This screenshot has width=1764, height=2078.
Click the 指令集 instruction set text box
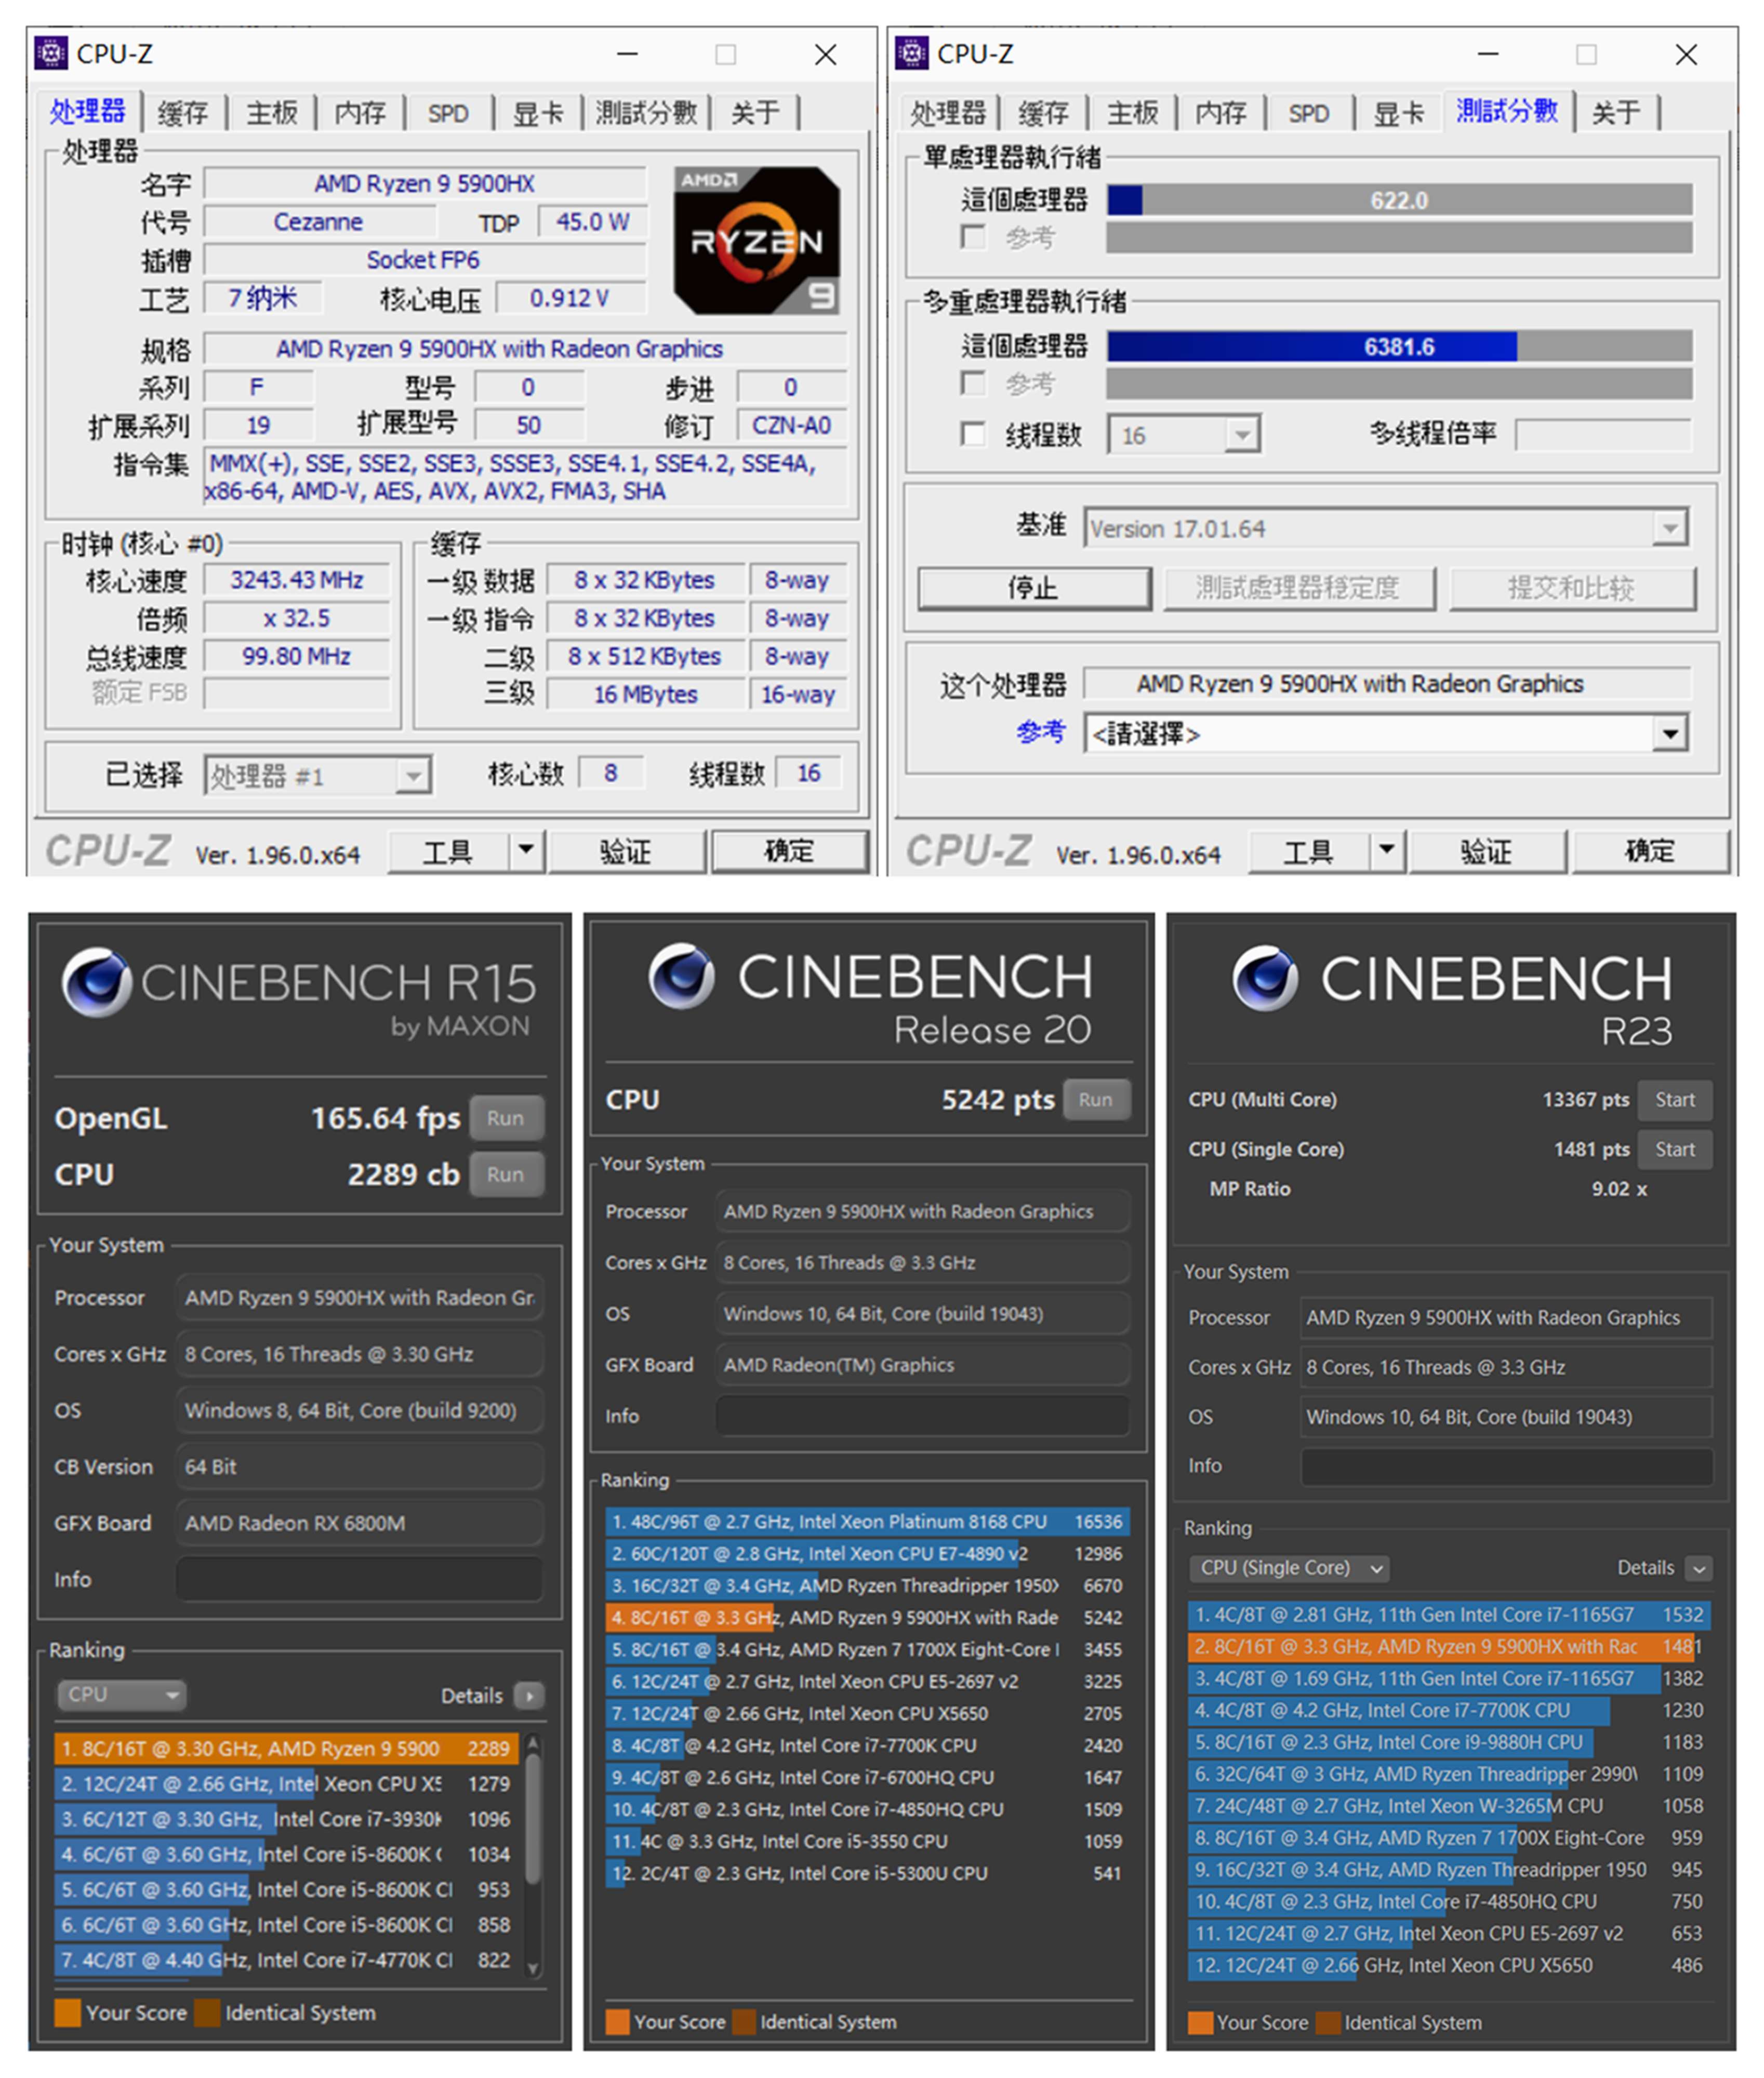pyautogui.click(x=526, y=477)
